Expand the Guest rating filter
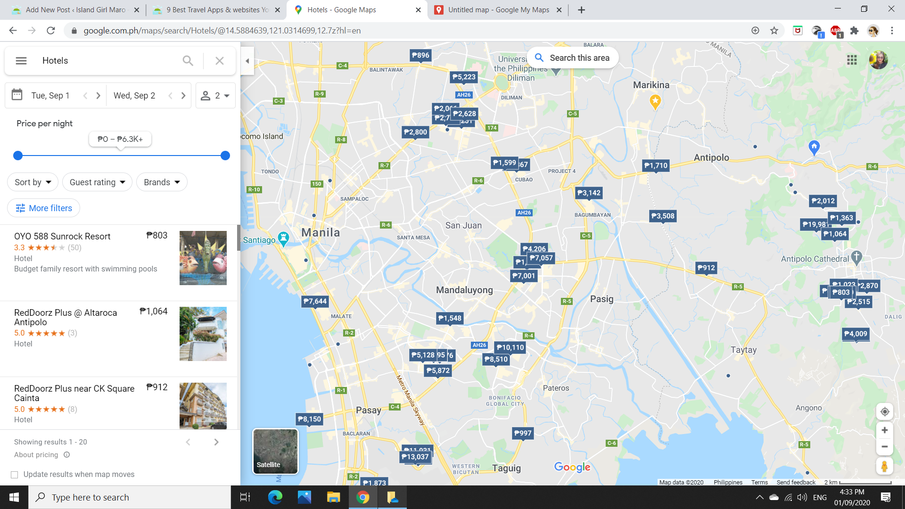Viewport: 905px width, 509px height. [97, 182]
